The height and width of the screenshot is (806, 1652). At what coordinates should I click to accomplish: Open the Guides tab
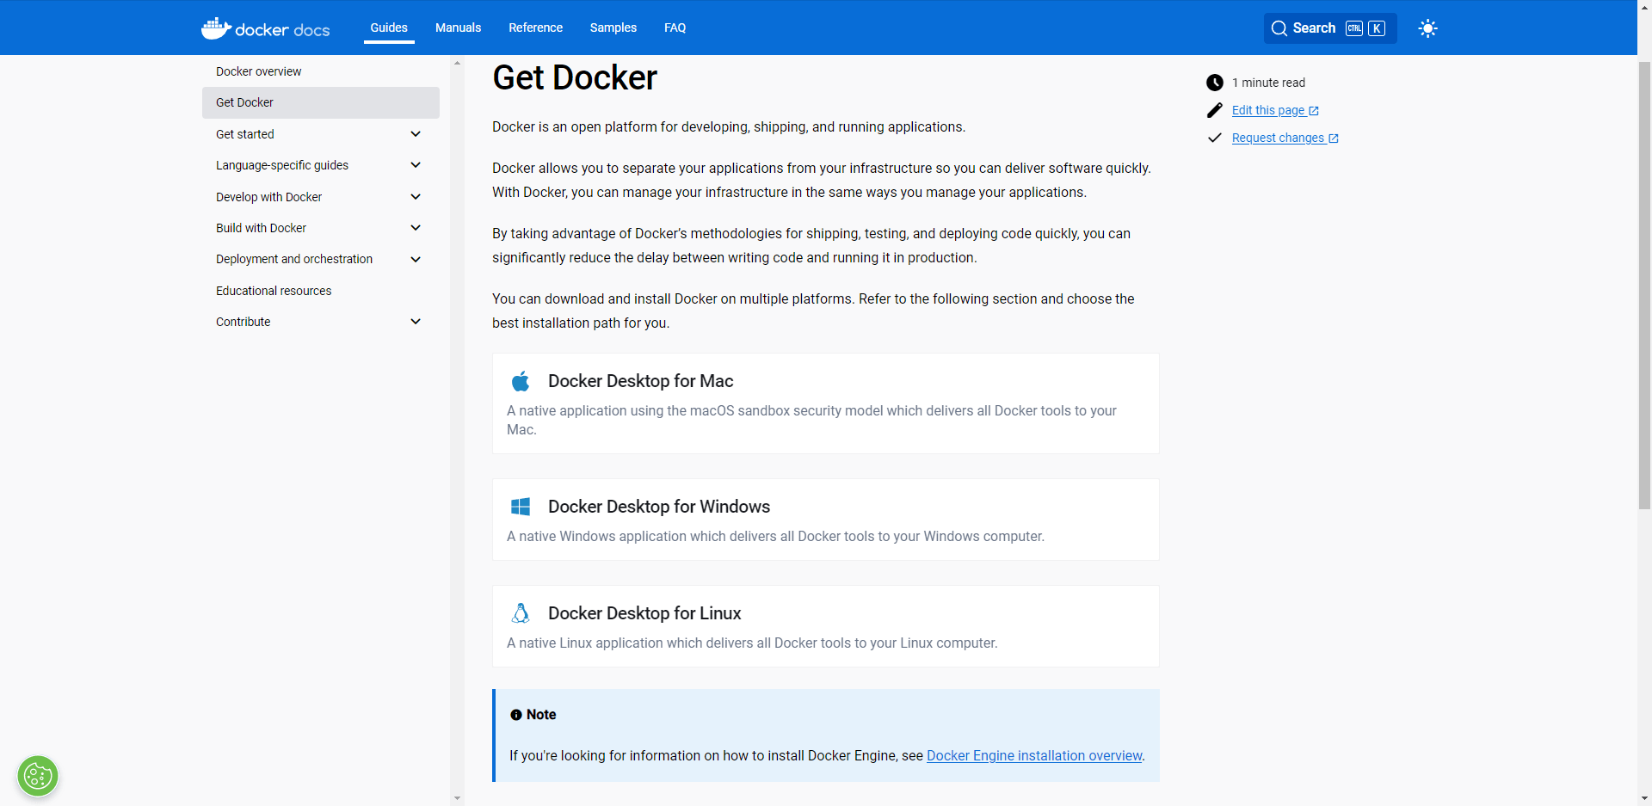click(x=389, y=28)
